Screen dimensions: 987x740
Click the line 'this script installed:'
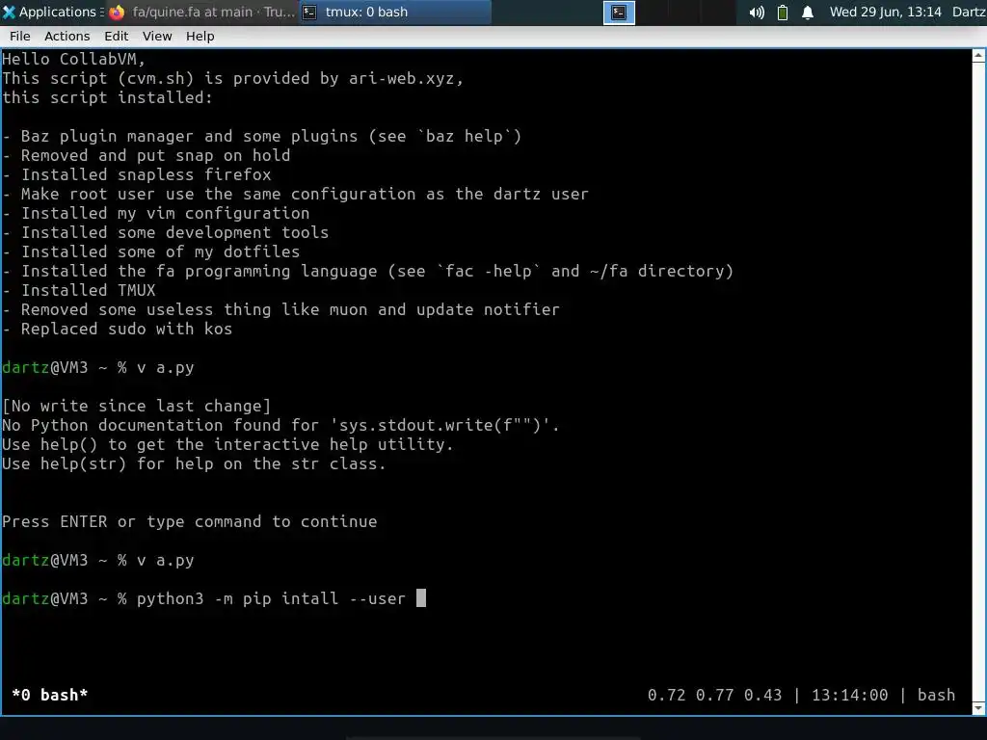108,97
